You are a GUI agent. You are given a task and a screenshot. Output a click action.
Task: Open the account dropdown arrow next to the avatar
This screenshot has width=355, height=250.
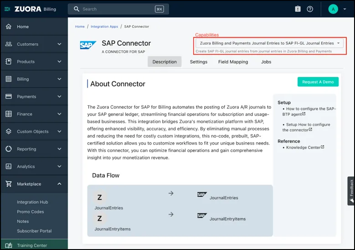coord(345,9)
